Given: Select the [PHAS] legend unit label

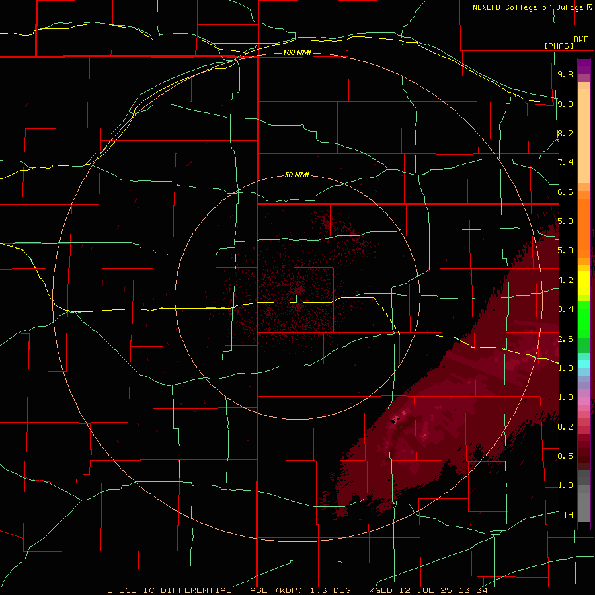Looking at the screenshot, I should 559,46.
